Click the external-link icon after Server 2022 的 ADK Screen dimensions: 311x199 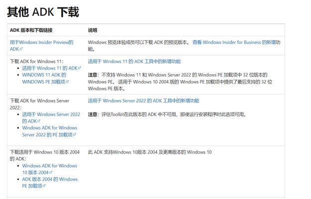pyautogui.click(x=39, y=121)
